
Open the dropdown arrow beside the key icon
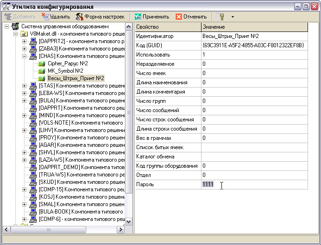[232, 17]
